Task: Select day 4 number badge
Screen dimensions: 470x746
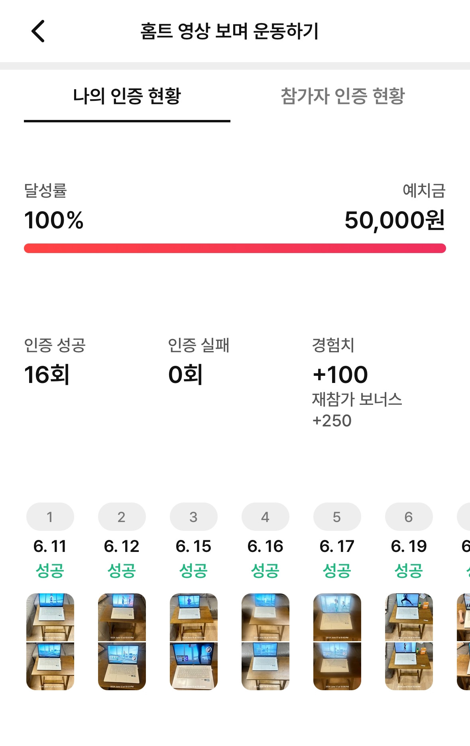Action: point(265,517)
